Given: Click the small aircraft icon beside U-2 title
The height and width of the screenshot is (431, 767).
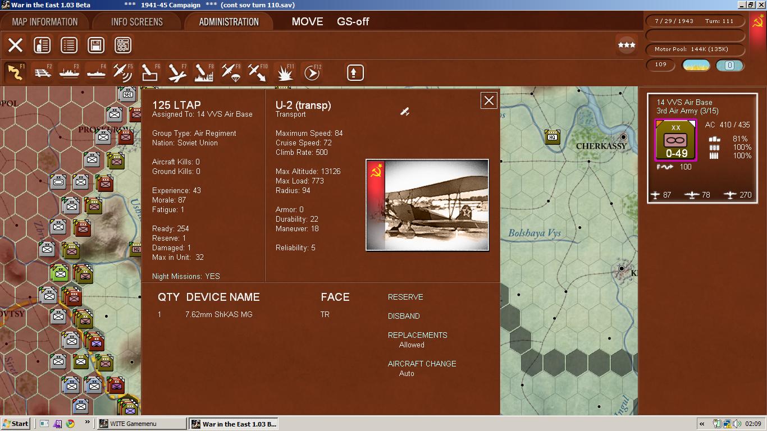Looking at the screenshot, I should coord(404,112).
